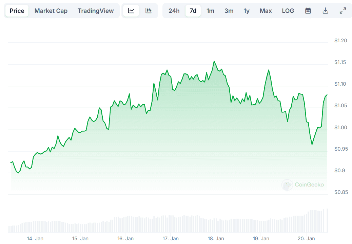
Task: Expand chart to fullscreen
Action: pos(343,10)
